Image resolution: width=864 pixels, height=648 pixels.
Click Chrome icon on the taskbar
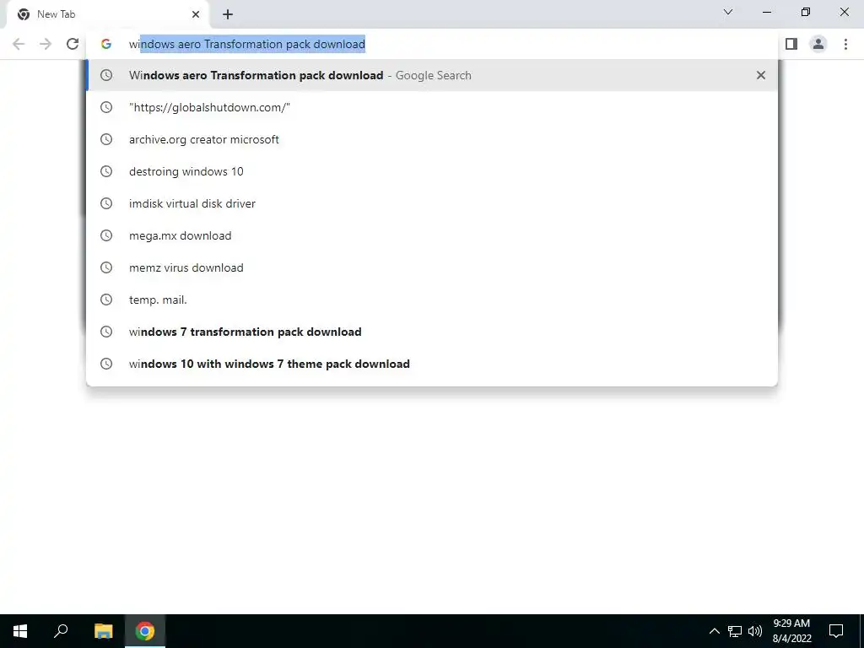click(145, 631)
